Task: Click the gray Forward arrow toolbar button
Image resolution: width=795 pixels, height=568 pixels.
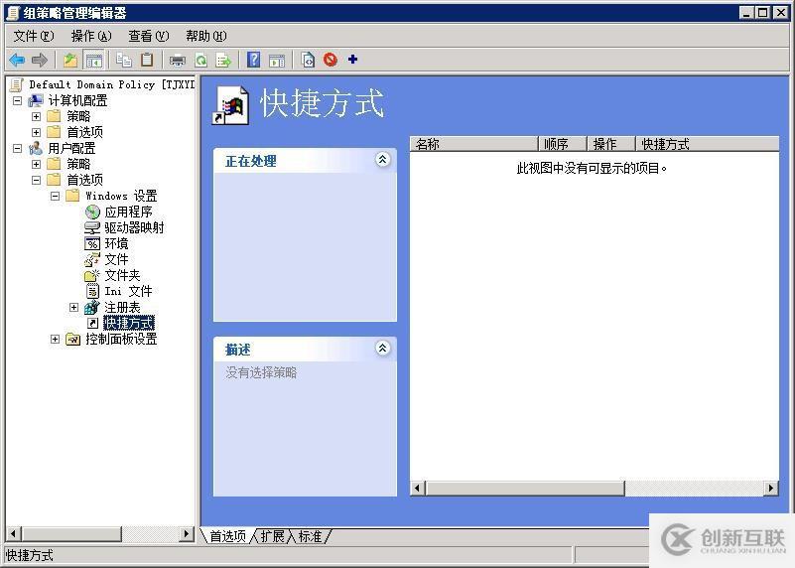Action: coord(40,60)
